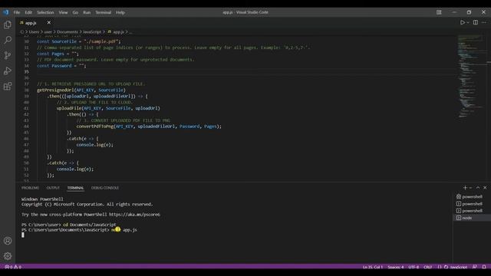This screenshot has height=276, width=491.
Task: Select JavaScript language mode in status bar
Action: [x=459, y=267]
